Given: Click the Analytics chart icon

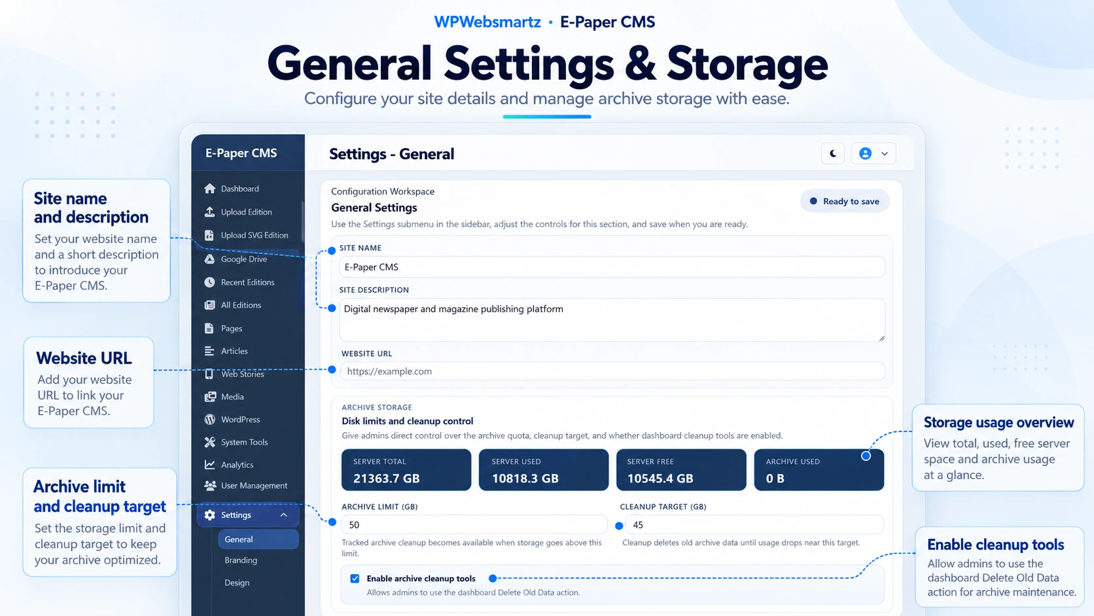Looking at the screenshot, I should point(209,465).
